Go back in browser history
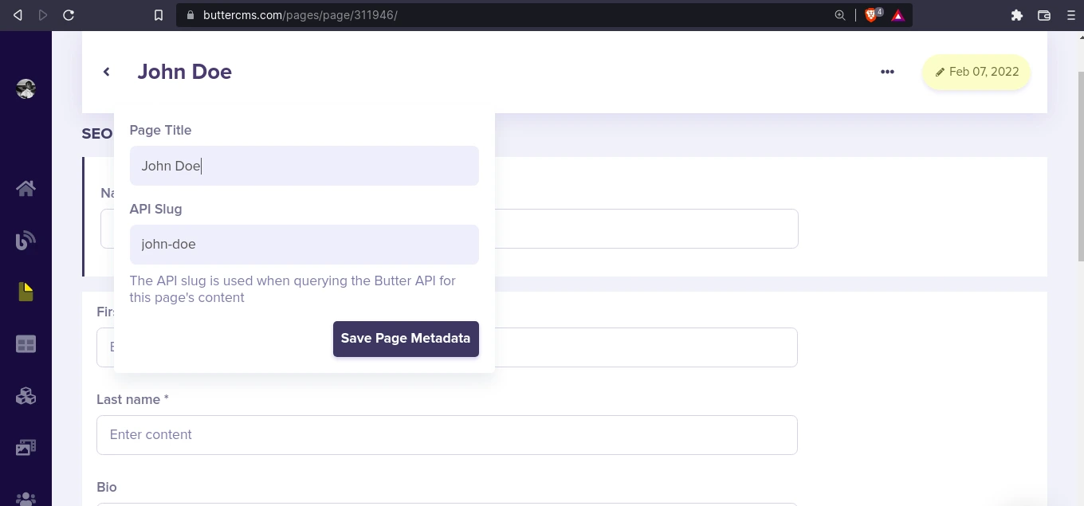The width and height of the screenshot is (1084, 506). coord(18,15)
